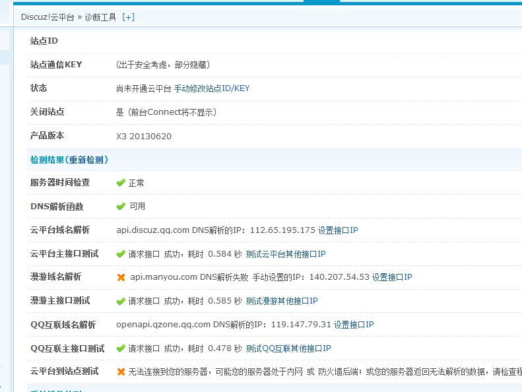Open 设置接口IP for api.discuz.qq.com

338,230
